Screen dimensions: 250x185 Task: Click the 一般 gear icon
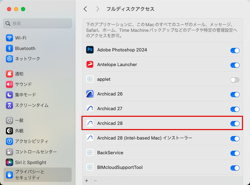coord(9,120)
